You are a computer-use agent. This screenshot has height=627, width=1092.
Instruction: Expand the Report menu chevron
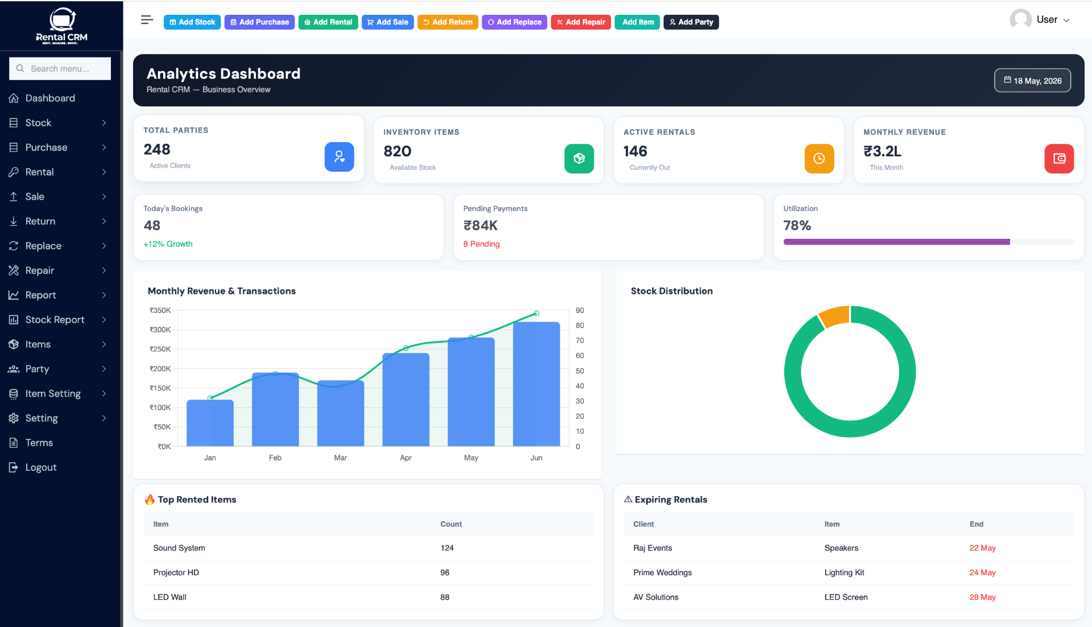click(x=104, y=295)
